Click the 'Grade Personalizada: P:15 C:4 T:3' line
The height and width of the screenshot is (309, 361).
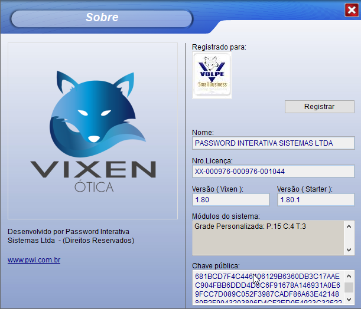click(251, 226)
